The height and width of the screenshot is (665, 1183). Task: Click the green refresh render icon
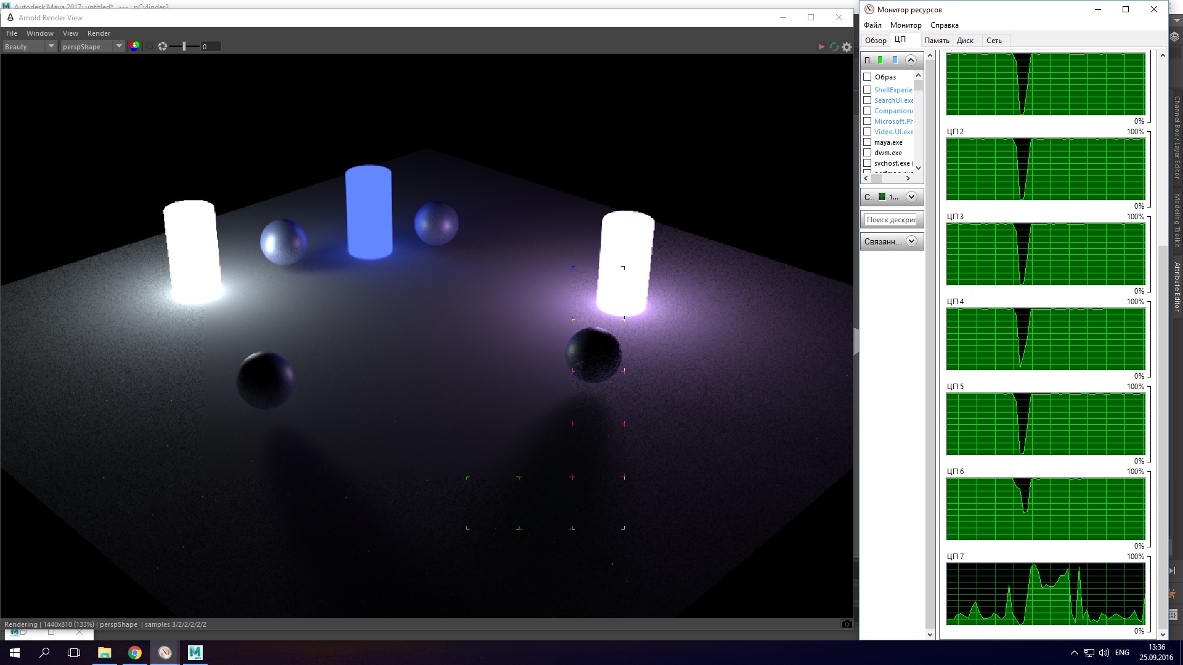point(834,47)
